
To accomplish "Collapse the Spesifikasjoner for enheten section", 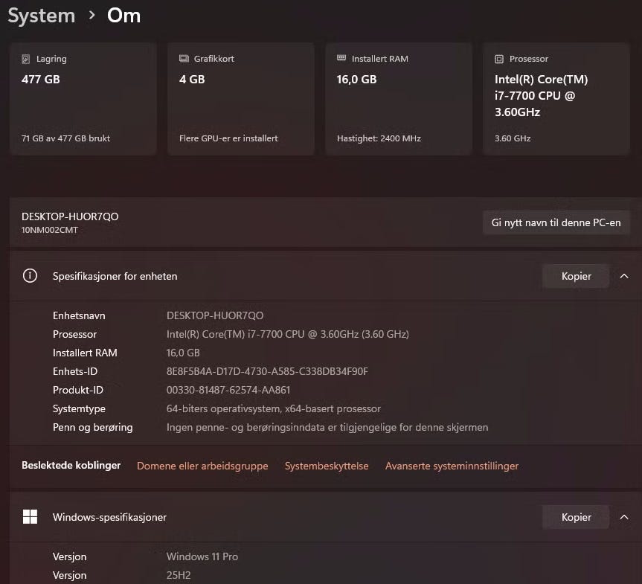I will [624, 276].
